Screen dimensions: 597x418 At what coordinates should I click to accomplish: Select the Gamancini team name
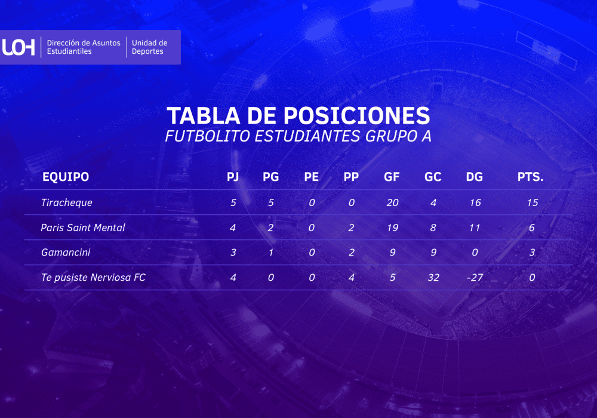(x=66, y=253)
